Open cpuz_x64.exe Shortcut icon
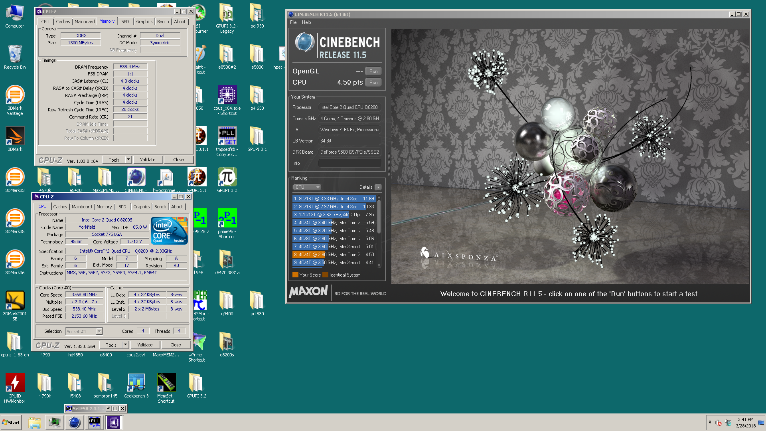The height and width of the screenshot is (431, 766). point(227,100)
